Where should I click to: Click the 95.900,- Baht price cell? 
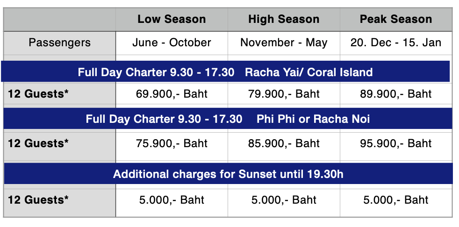396,144
